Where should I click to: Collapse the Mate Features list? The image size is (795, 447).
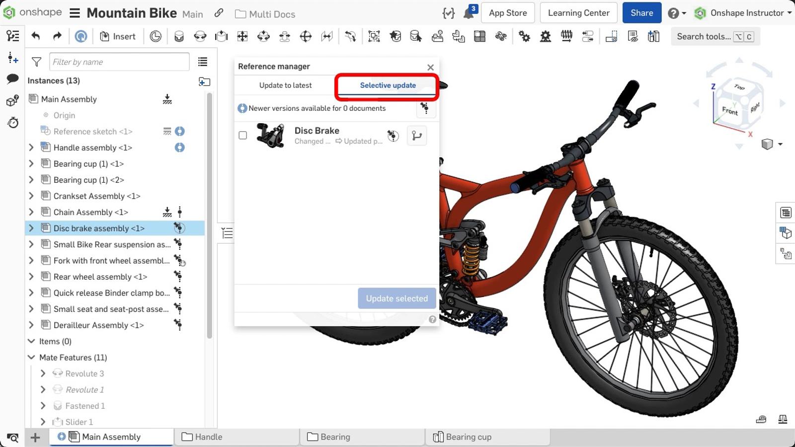pos(31,357)
